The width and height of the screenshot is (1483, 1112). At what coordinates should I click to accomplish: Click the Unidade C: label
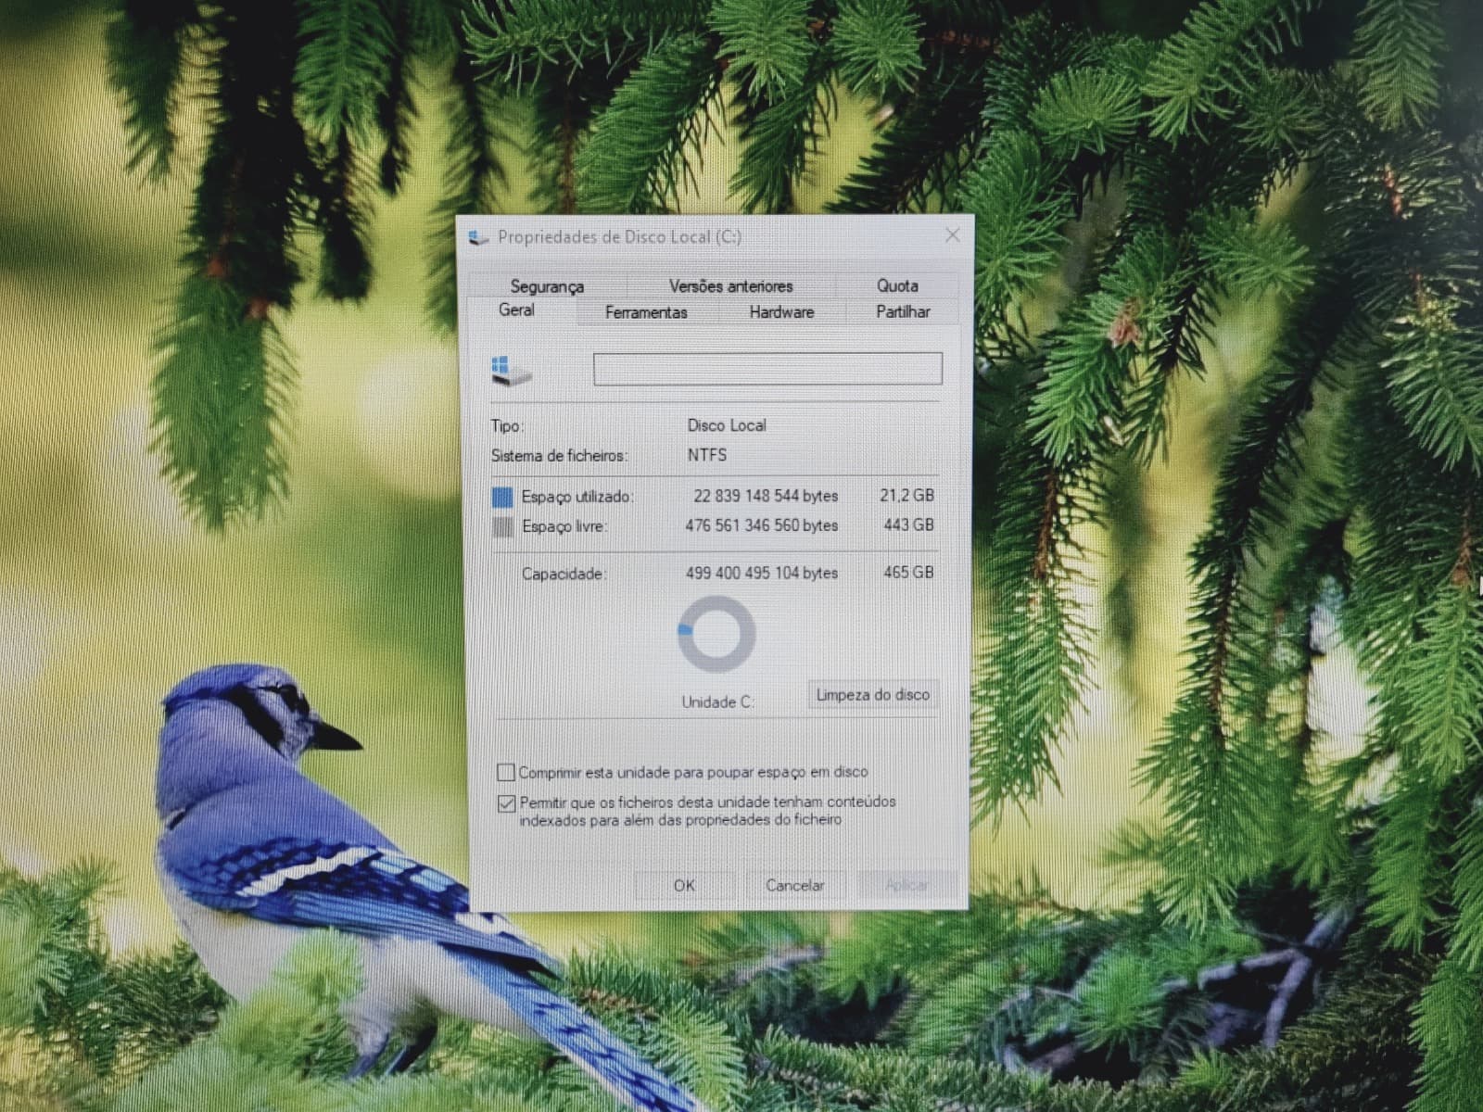[x=717, y=702]
